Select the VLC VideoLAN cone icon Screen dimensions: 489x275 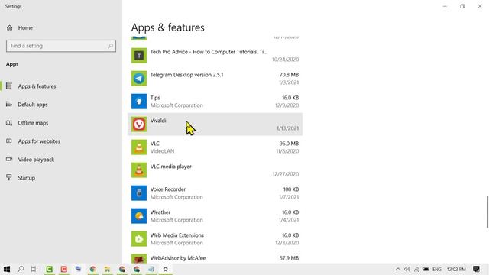pos(139,147)
